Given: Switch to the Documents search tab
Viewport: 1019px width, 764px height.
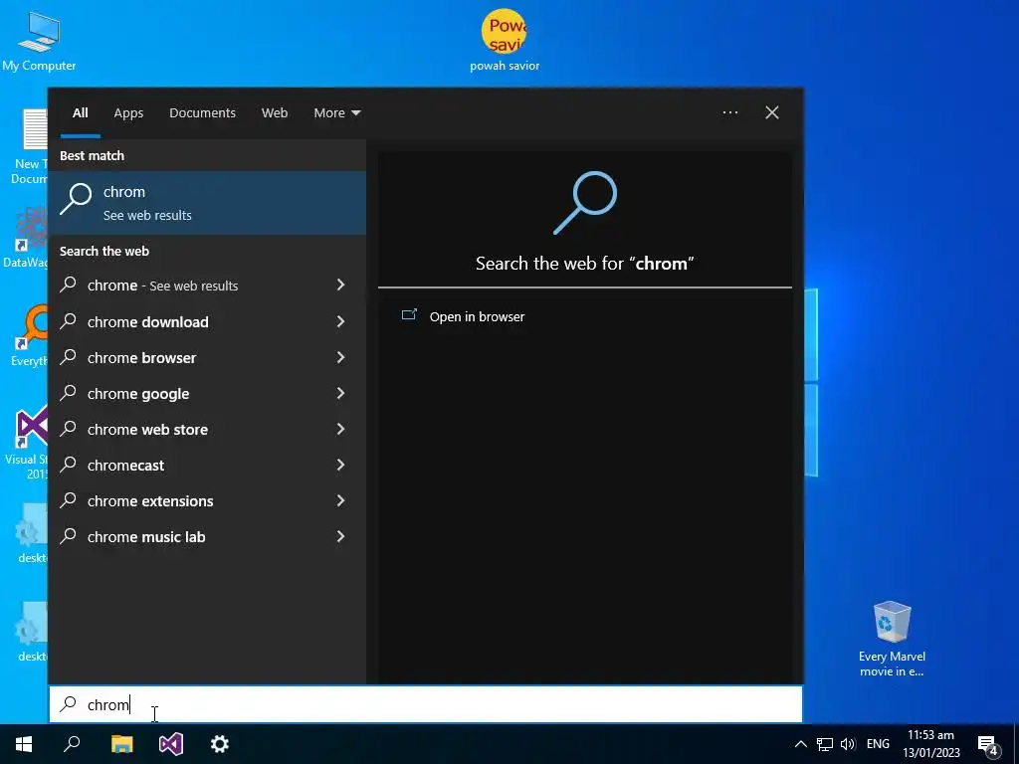Looking at the screenshot, I should 202,113.
